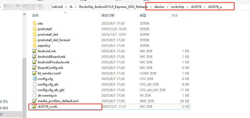Click the Android.mk file name

pyautogui.click(x=47, y=51)
